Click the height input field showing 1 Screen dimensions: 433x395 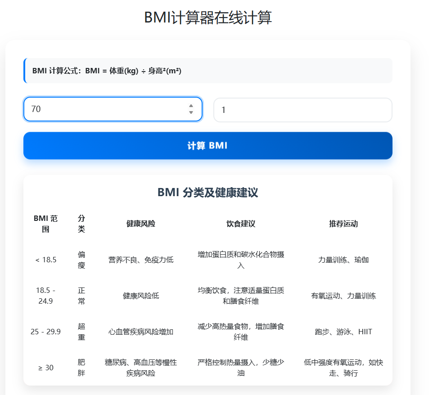click(x=302, y=110)
